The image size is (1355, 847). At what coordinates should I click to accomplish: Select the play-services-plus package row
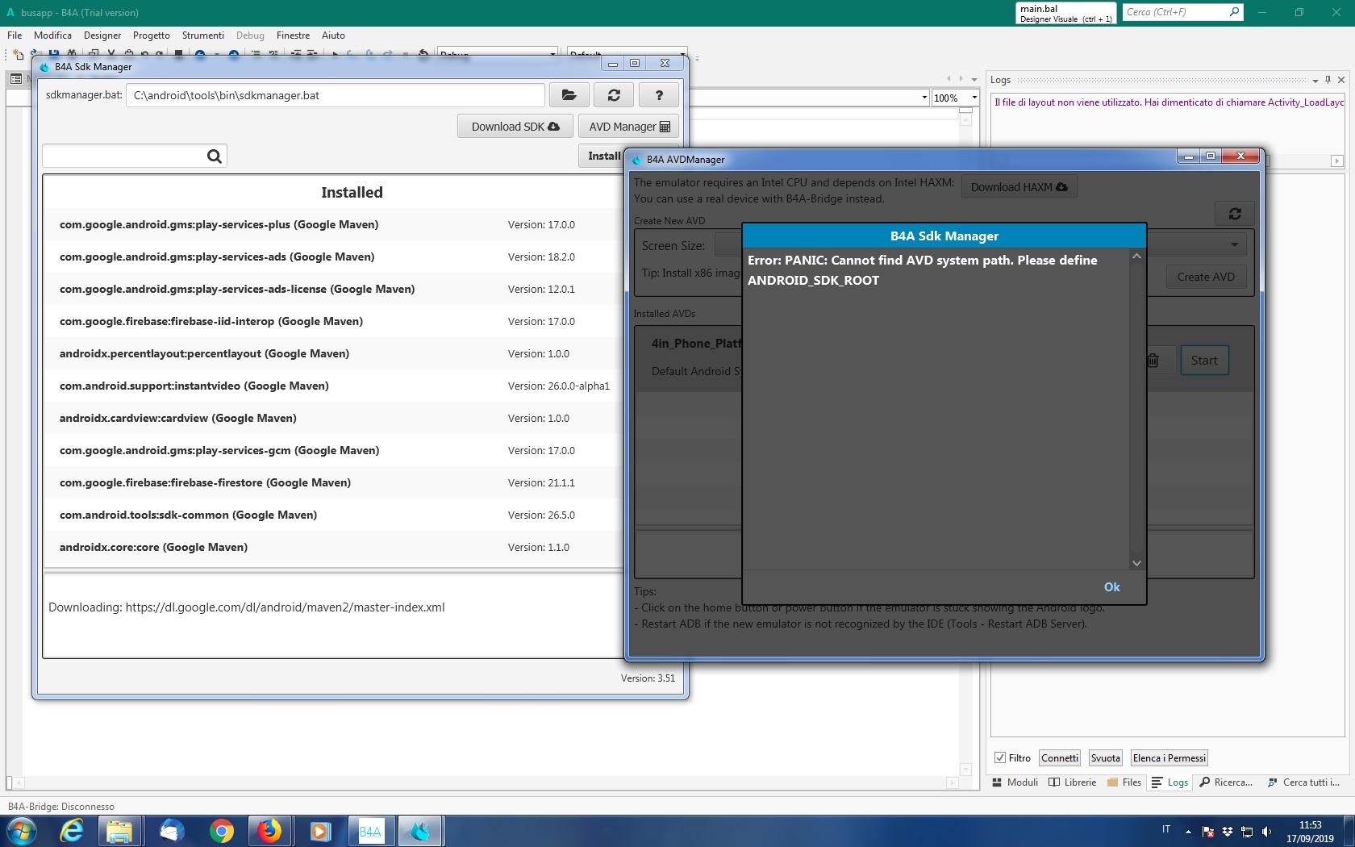pyautogui.click(x=334, y=224)
